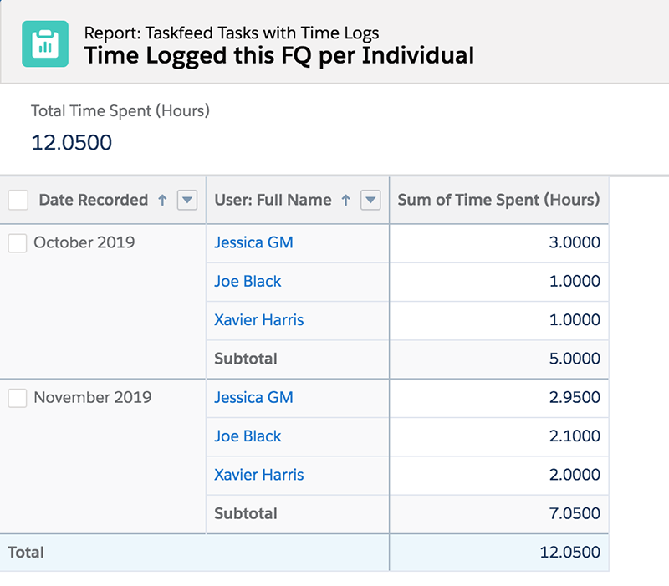
Task: Check the November 2019 row checkbox
Action: [x=18, y=398]
